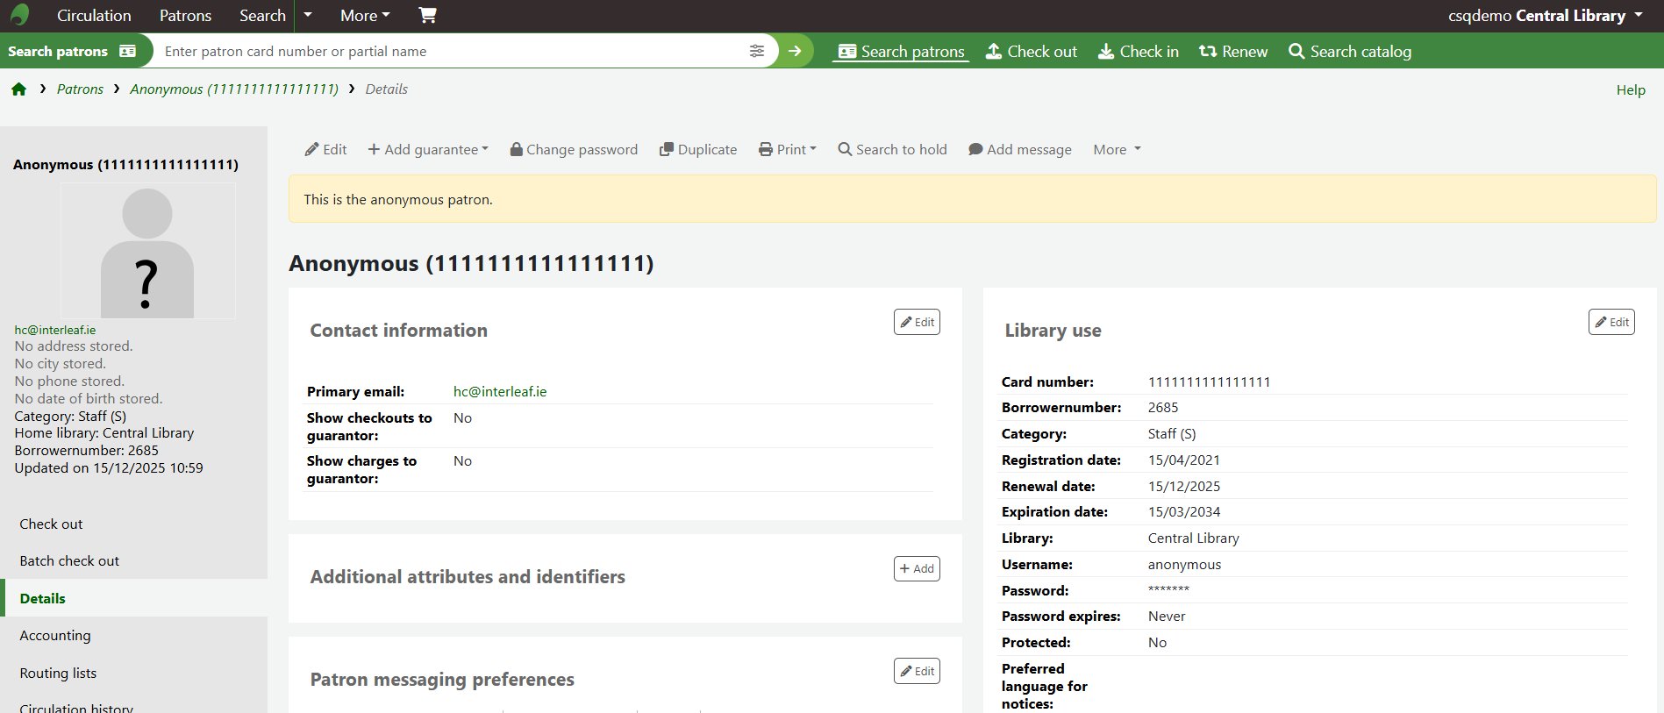1664x713 pixels.
Task: Click Anonymous patron breadcrumb link
Action: [234, 89]
